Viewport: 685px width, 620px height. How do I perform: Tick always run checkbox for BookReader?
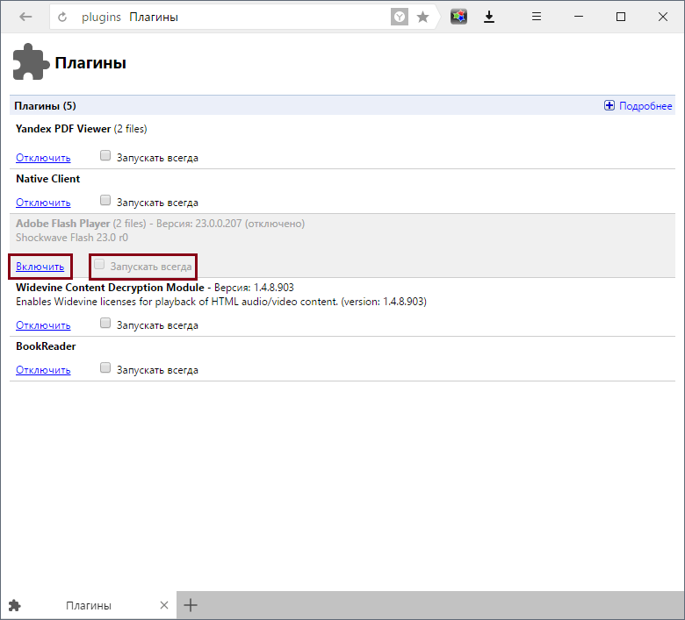(x=105, y=368)
